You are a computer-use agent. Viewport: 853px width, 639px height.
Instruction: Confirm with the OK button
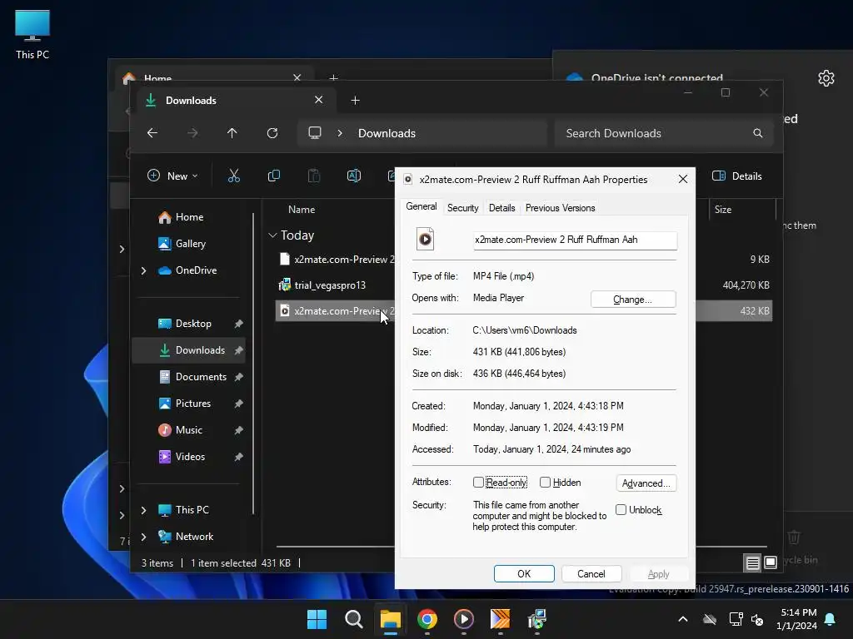524,574
